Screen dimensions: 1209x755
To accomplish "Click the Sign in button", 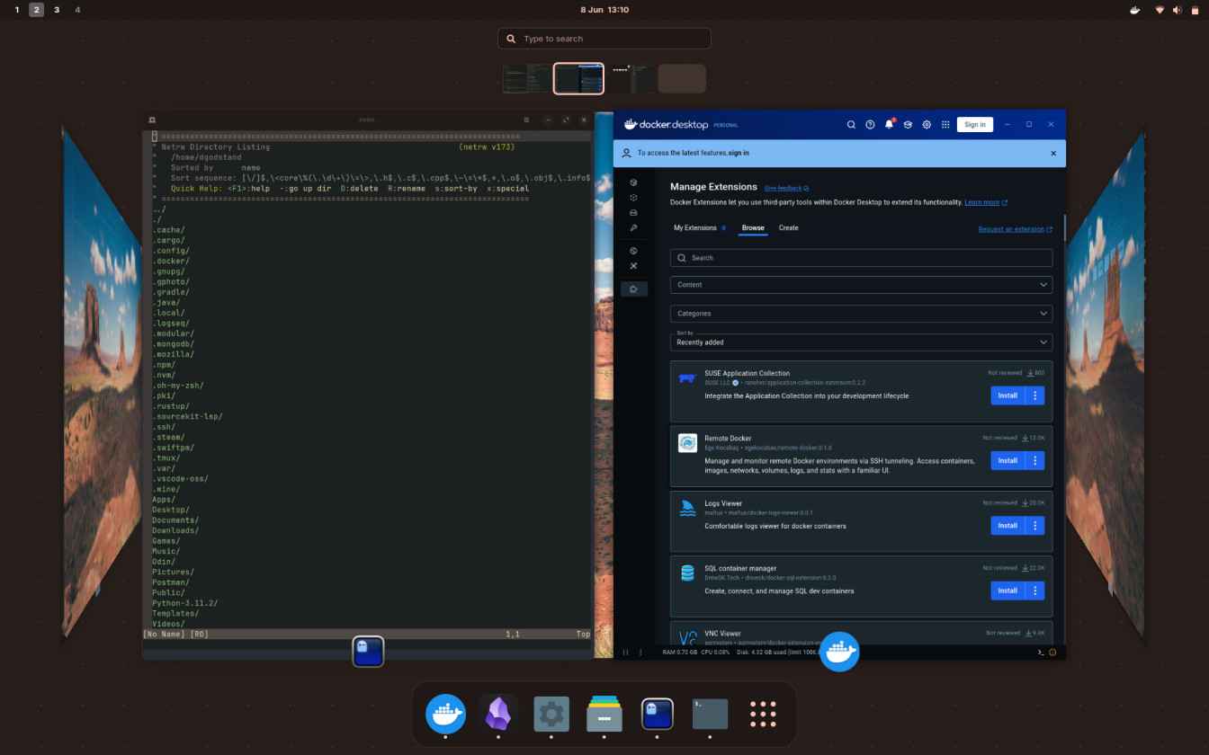I will 974,125.
